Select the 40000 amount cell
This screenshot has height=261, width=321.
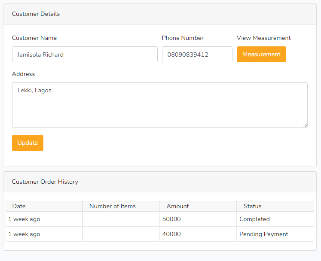click(x=172, y=234)
